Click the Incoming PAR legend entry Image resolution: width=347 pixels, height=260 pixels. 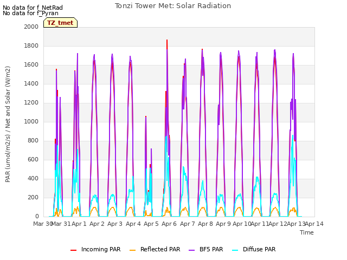[x=95, y=249]
